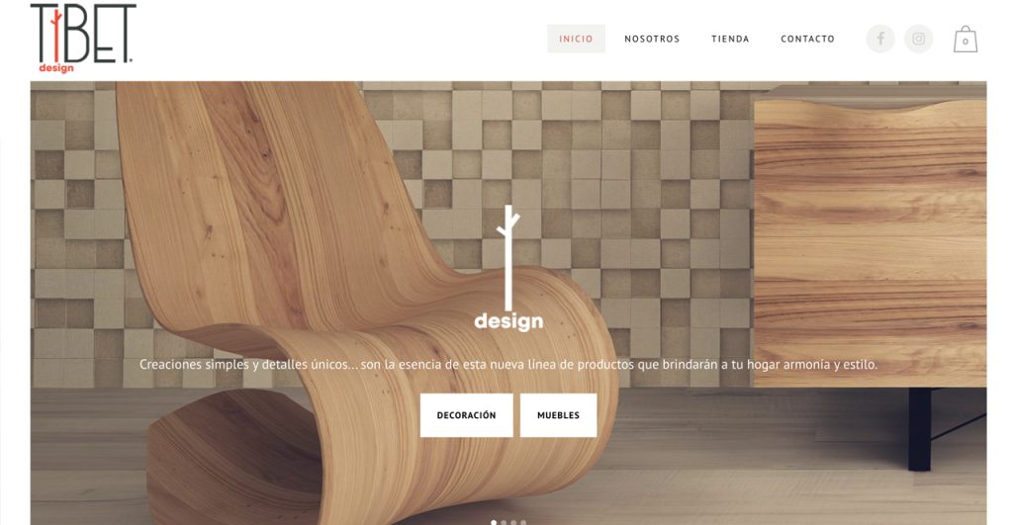Click the white branch emblem in banner
The width and height of the screenshot is (1013, 525).
[508, 258]
